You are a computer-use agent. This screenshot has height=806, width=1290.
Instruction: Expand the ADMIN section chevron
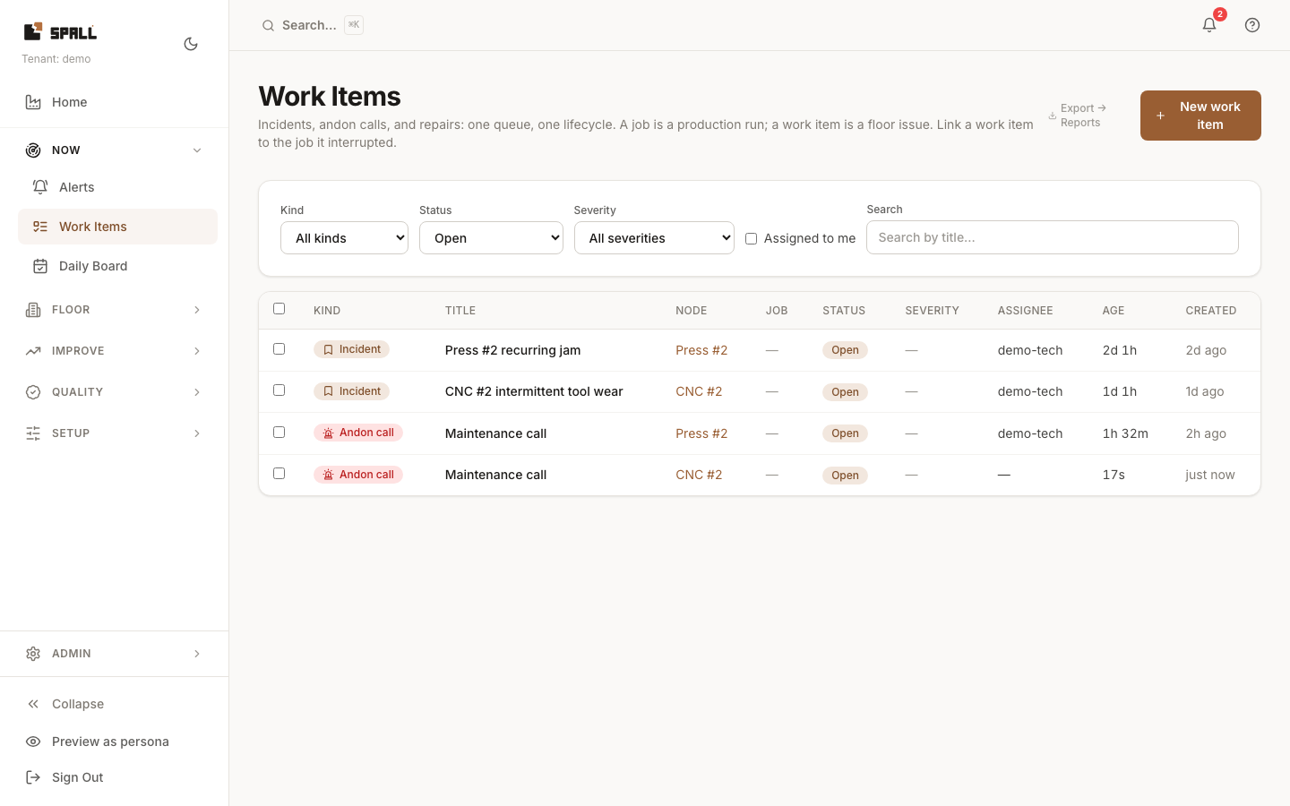[x=197, y=654]
